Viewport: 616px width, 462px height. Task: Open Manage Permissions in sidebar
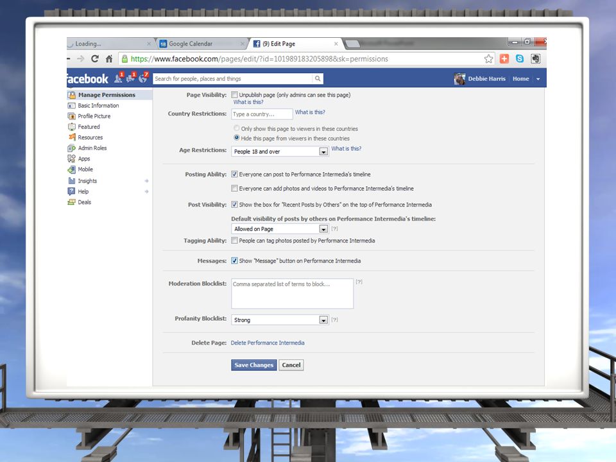109,95
